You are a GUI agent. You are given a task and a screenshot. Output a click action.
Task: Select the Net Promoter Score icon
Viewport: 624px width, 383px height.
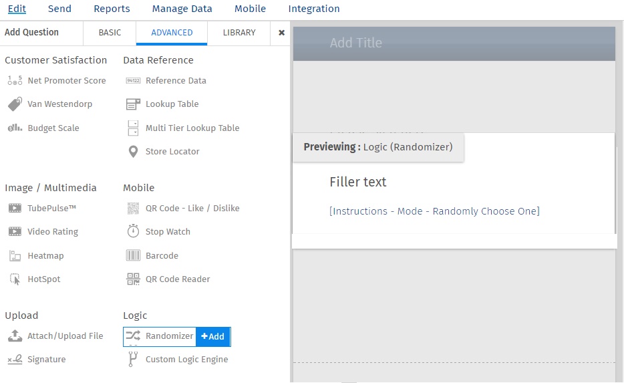tap(15, 81)
